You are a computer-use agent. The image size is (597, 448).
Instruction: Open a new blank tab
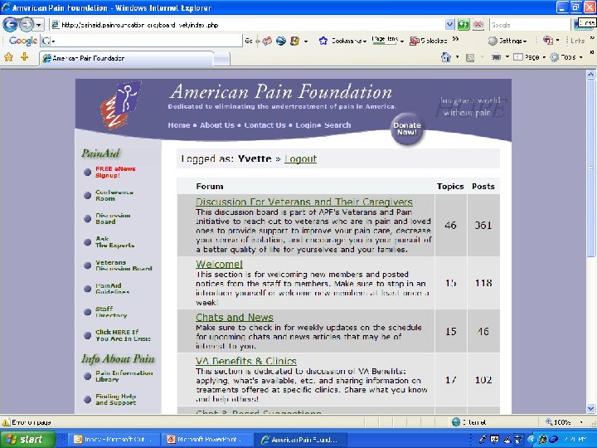tap(221, 59)
